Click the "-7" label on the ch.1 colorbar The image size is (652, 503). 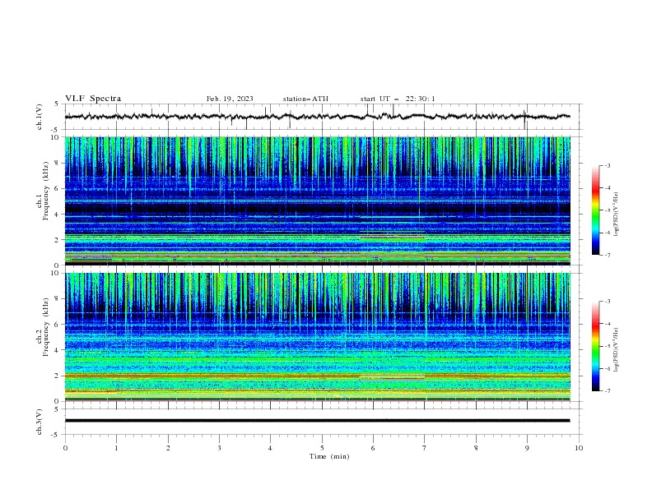coord(608,255)
